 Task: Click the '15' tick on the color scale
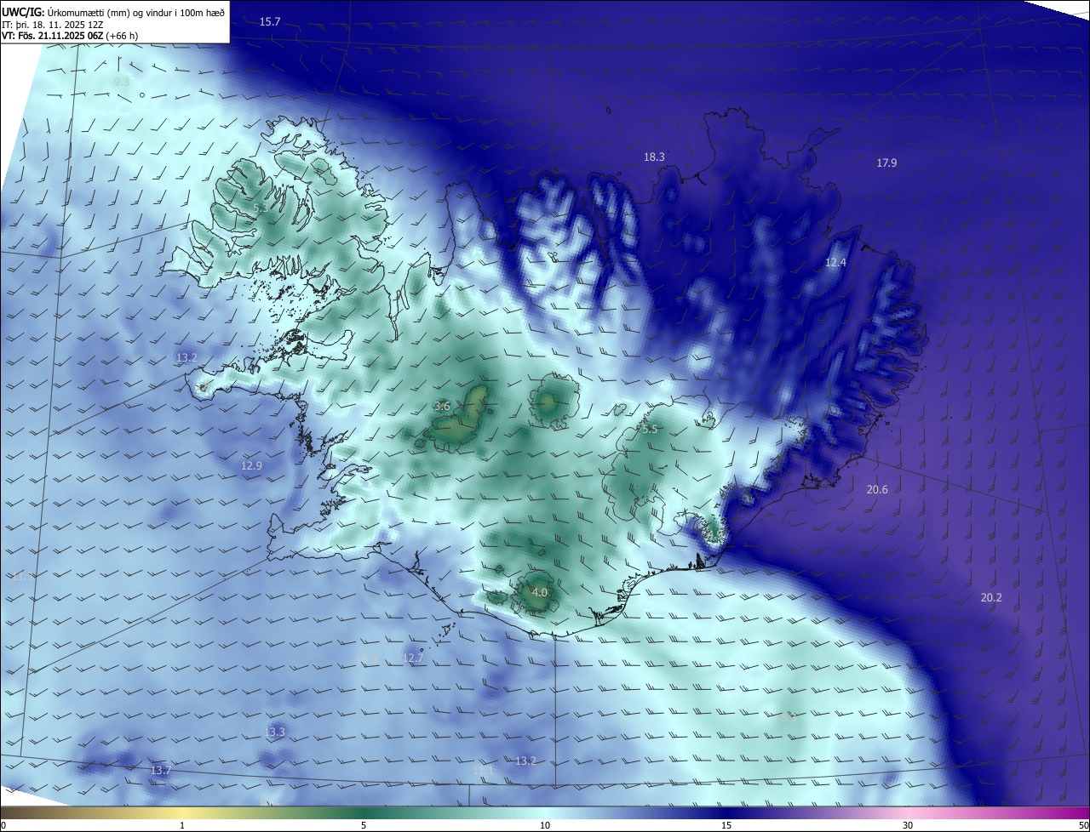(x=726, y=825)
